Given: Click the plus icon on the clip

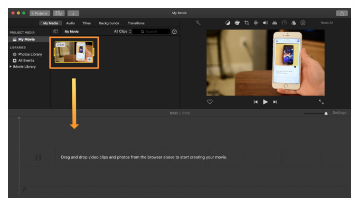Looking at the screenshot, I should pos(90,60).
